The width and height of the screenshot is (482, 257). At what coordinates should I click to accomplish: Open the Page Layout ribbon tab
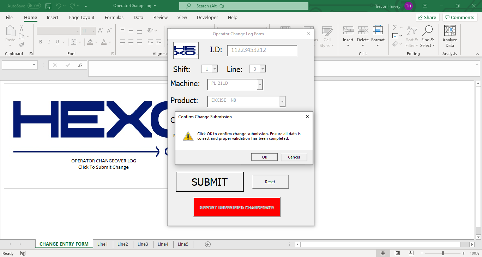pos(82,17)
